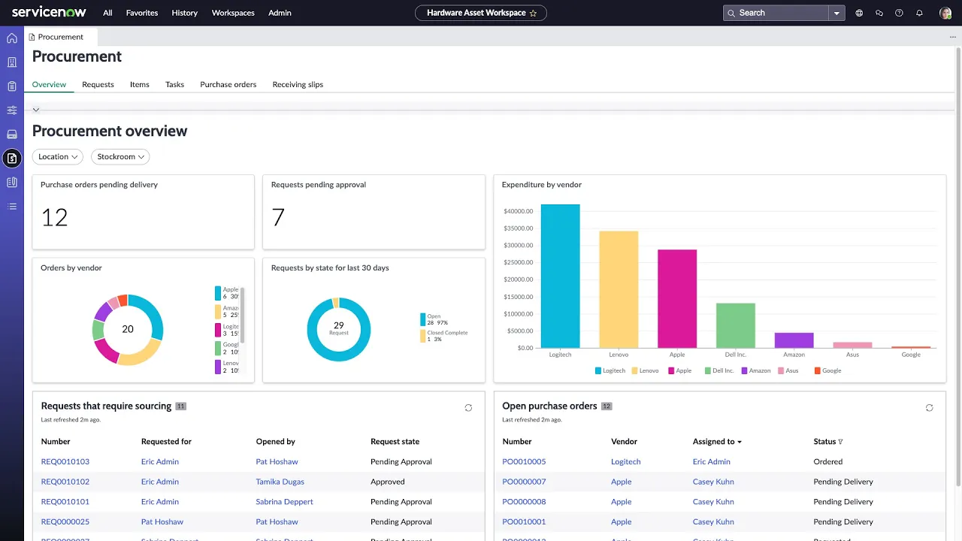The width and height of the screenshot is (962, 541).
Task: Click the 7 requests pending approval value
Action: coord(278,218)
